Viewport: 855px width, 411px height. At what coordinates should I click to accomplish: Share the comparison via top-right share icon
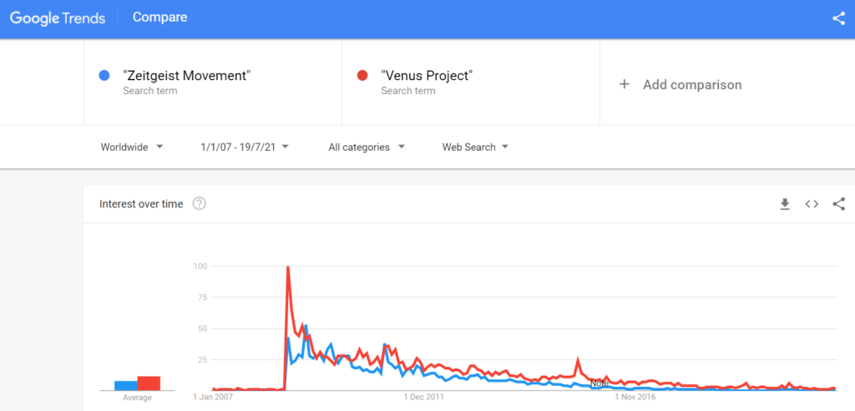pyautogui.click(x=838, y=18)
